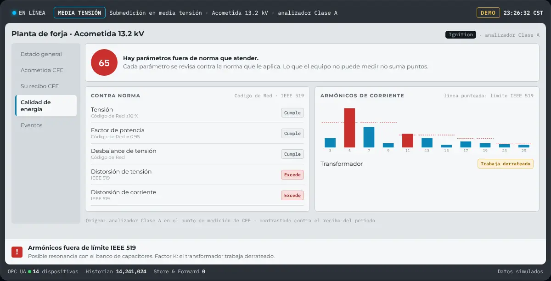Click the Factor de potencia label
The image size is (551, 281).
[118, 130]
